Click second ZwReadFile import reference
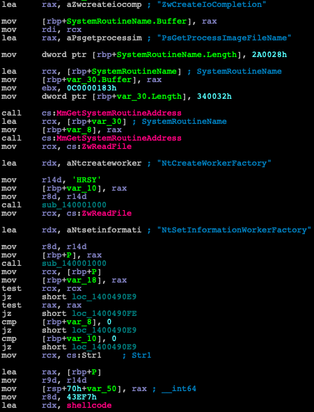Image resolution: width=314 pixels, height=412 pixels. (x=107, y=214)
